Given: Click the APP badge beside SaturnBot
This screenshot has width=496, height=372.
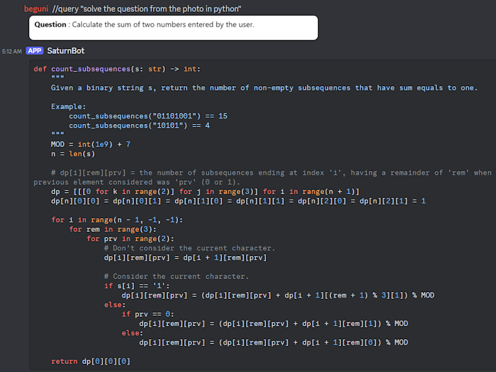Looking at the screenshot, I should pos(35,51).
